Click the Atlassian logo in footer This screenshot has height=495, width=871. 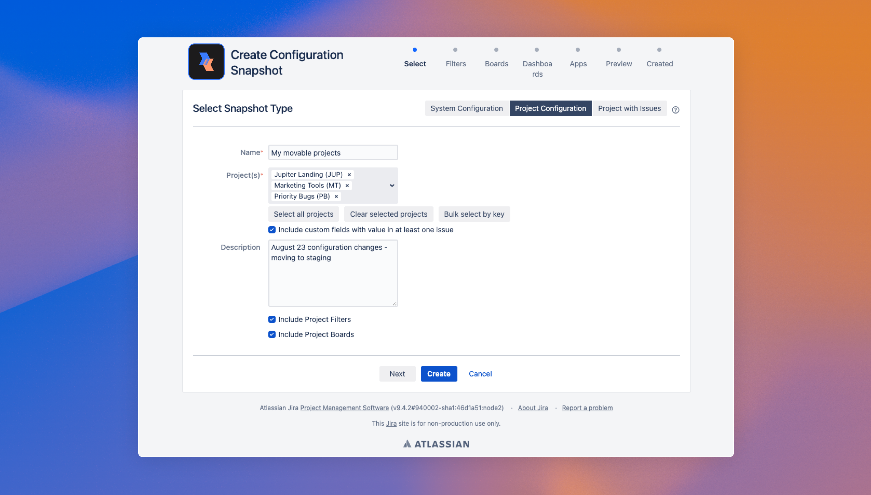(436, 444)
